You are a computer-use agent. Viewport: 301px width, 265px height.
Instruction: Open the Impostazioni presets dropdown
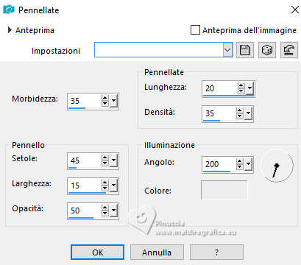tap(227, 50)
